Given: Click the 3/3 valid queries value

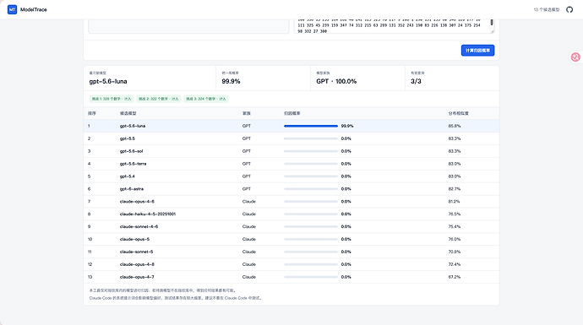Looking at the screenshot, I should pyautogui.click(x=416, y=81).
